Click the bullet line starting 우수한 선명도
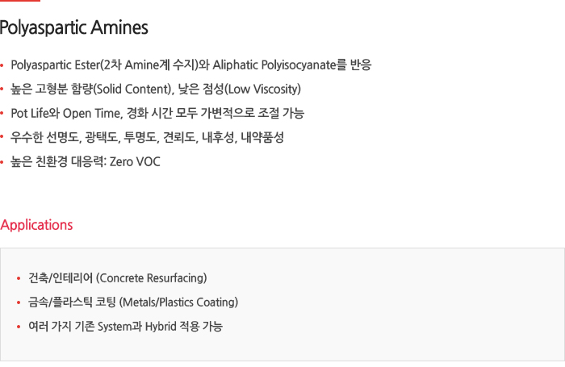Image resolution: width=565 pixels, height=367 pixels. [x=147, y=137]
